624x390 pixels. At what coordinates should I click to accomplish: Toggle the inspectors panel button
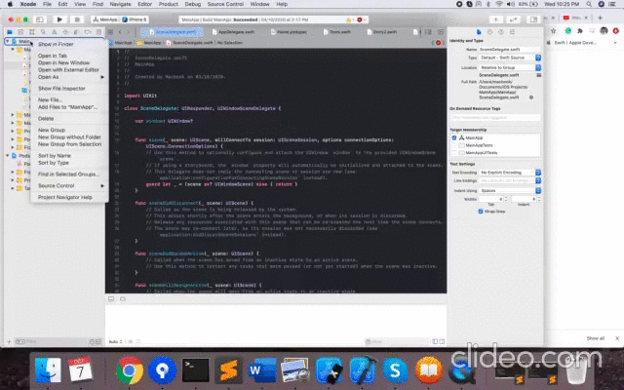tap(533, 19)
